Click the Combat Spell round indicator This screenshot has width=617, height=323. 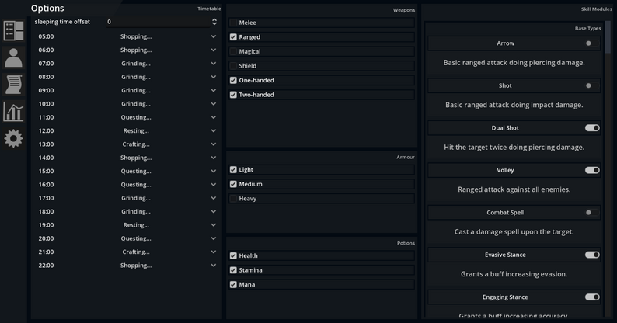(588, 213)
